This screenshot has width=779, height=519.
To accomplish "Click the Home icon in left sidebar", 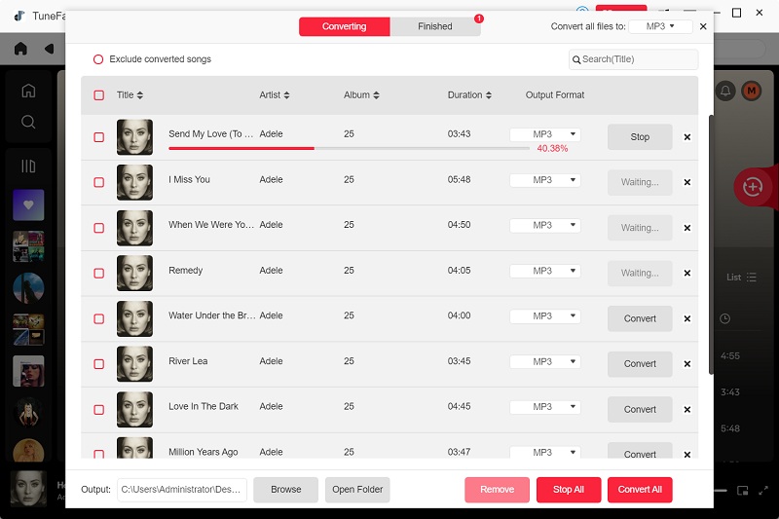I will 28,91.
